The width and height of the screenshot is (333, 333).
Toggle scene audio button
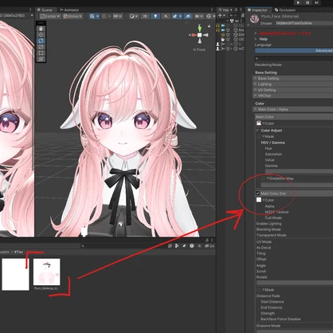point(166,16)
